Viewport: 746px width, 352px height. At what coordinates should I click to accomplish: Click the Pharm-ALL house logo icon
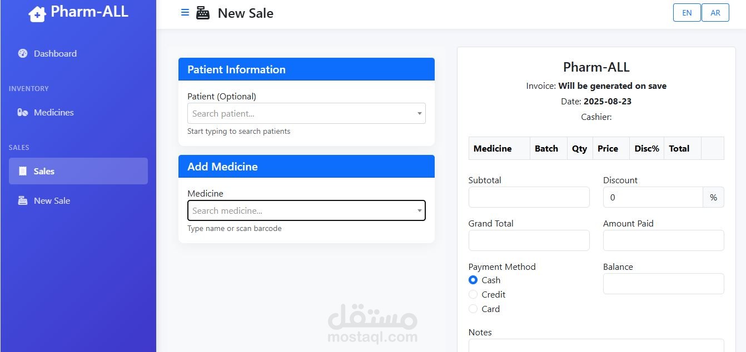click(x=37, y=14)
